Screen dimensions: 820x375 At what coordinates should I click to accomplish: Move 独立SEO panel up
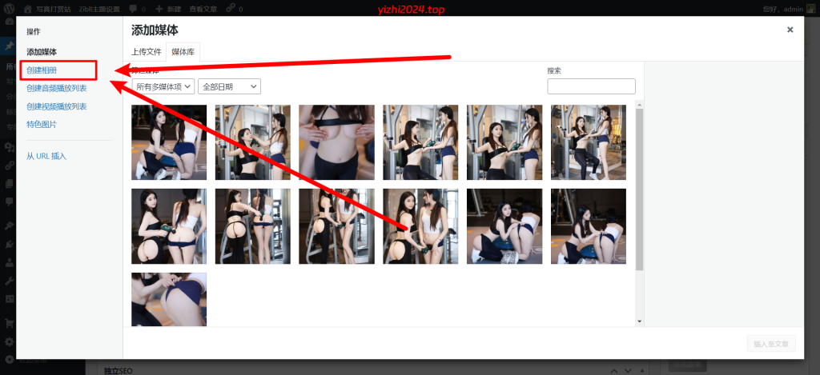(x=614, y=370)
